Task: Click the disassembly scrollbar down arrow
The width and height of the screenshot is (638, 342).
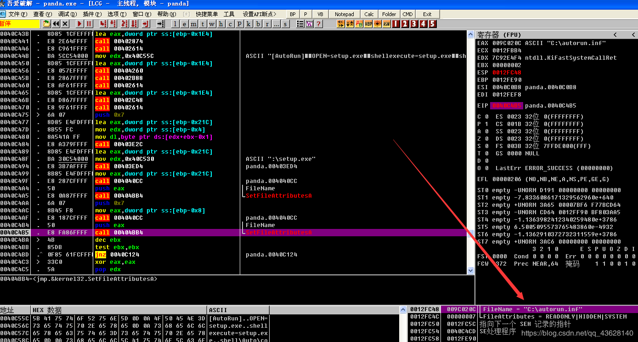Action: pyautogui.click(x=470, y=271)
